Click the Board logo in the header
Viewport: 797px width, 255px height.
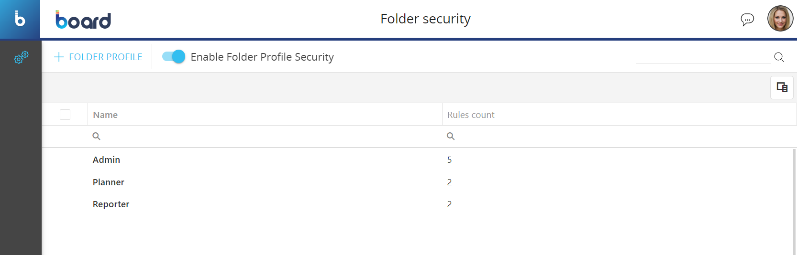83,20
